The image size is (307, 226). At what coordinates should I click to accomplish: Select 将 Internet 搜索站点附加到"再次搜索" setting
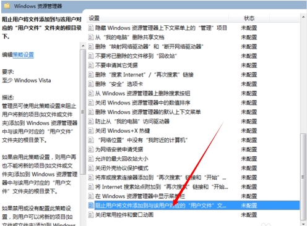(x=162, y=187)
